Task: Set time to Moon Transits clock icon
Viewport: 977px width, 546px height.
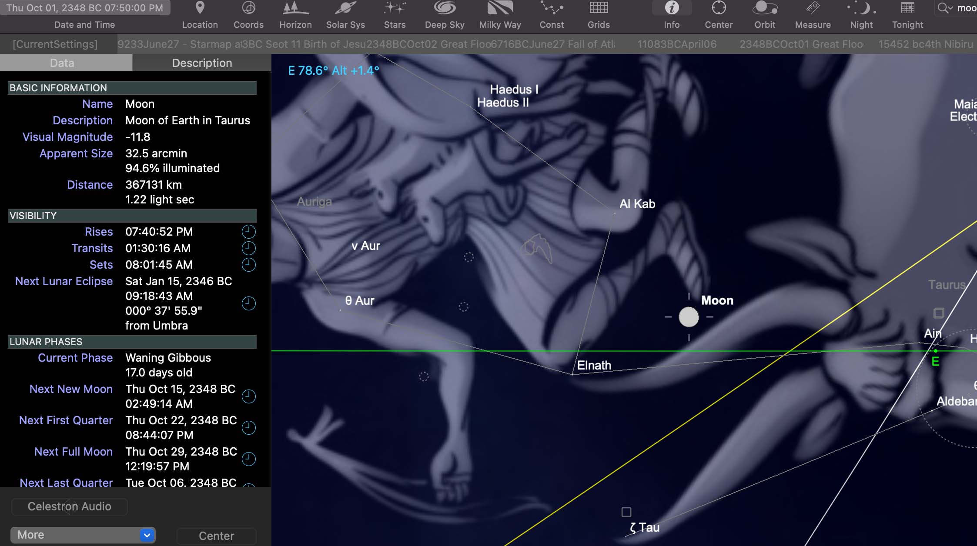Action: pos(248,248)
